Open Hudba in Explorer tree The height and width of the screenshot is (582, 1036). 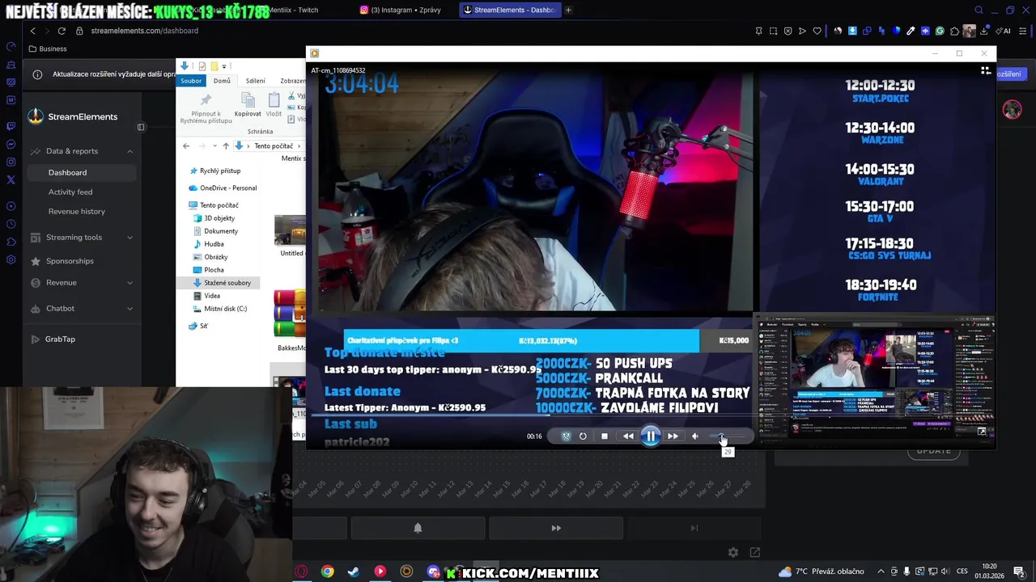[209, 244]
